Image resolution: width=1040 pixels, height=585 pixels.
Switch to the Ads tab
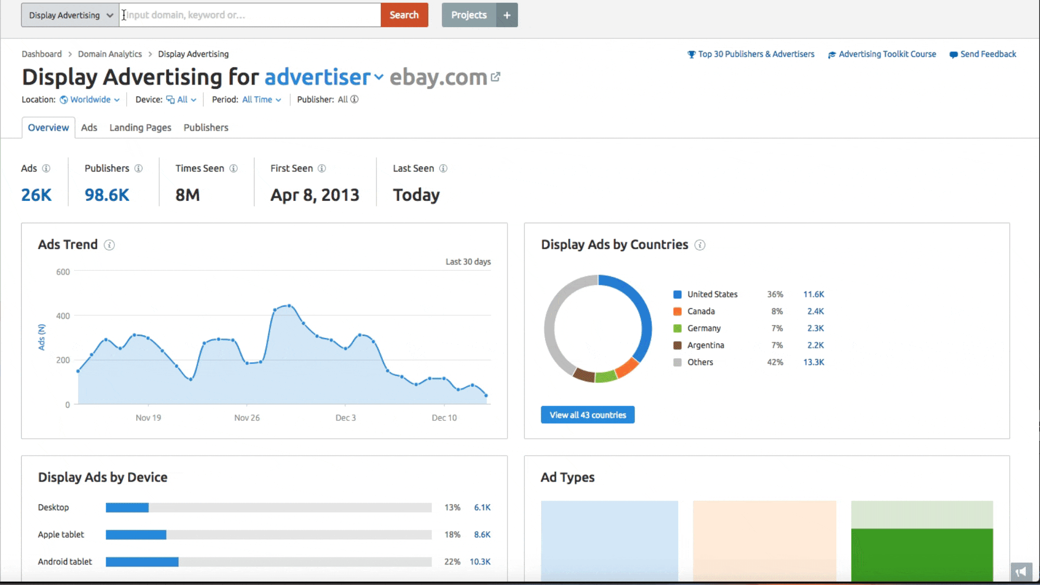(x=89, y=127)
